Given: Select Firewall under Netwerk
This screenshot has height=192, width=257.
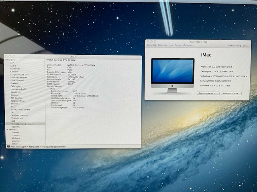Looking at the screenshot, I should click(x=15, y=132).
